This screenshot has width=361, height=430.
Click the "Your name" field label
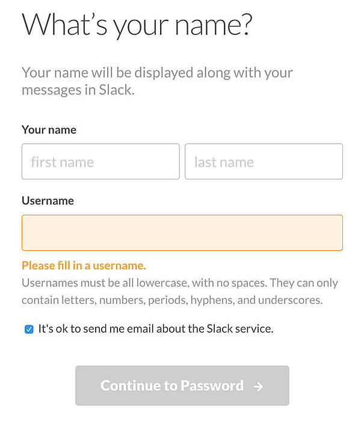49,130
